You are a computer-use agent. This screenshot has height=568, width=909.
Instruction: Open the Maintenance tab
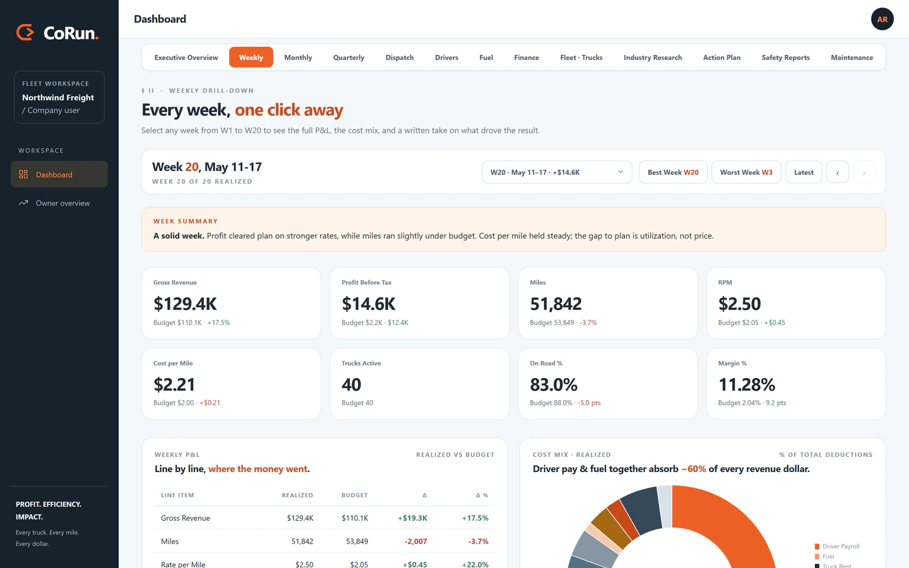(x=852, y=57)
